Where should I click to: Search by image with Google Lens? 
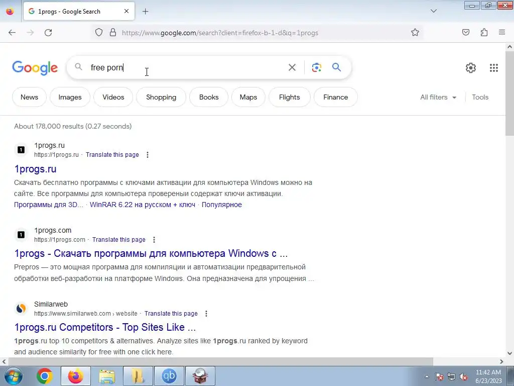316,68
